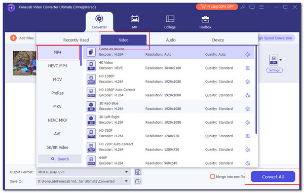Open the Collage feature icon
304x193 pixels.
point(170,19)
